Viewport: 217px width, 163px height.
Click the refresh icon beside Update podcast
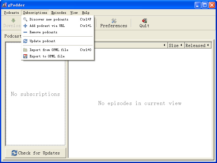coord(25,41)
